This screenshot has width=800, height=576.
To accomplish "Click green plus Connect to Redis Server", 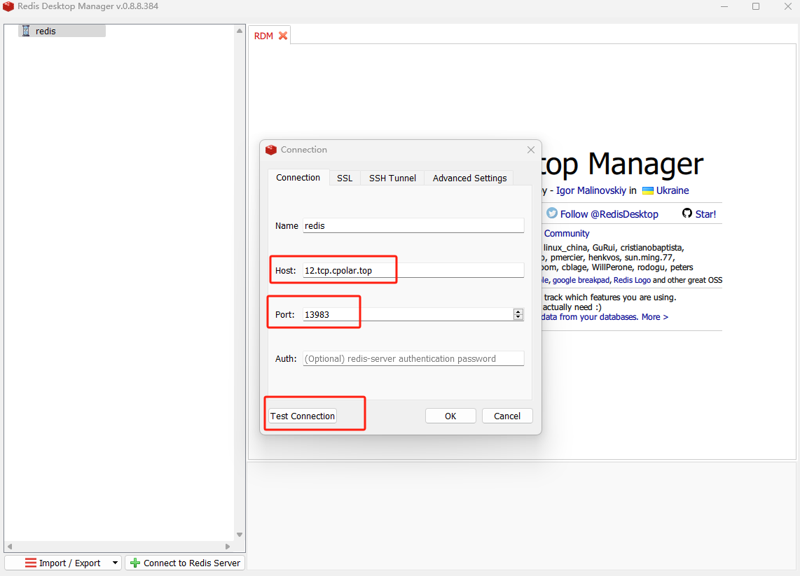I will tap(136, 563).
